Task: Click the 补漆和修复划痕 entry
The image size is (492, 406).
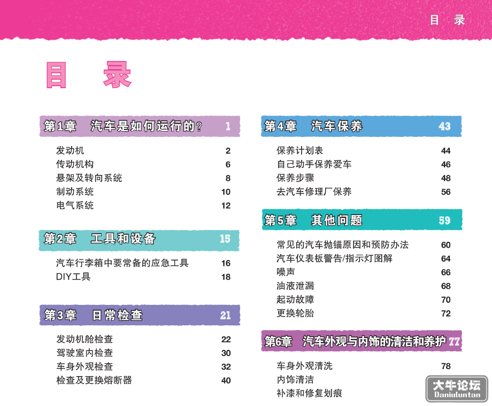Action: pyautogui.click(x=309, y=394)
